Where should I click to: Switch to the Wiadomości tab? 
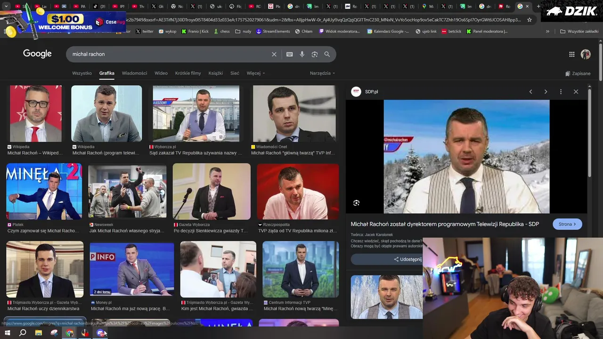(x=134, y=73)
